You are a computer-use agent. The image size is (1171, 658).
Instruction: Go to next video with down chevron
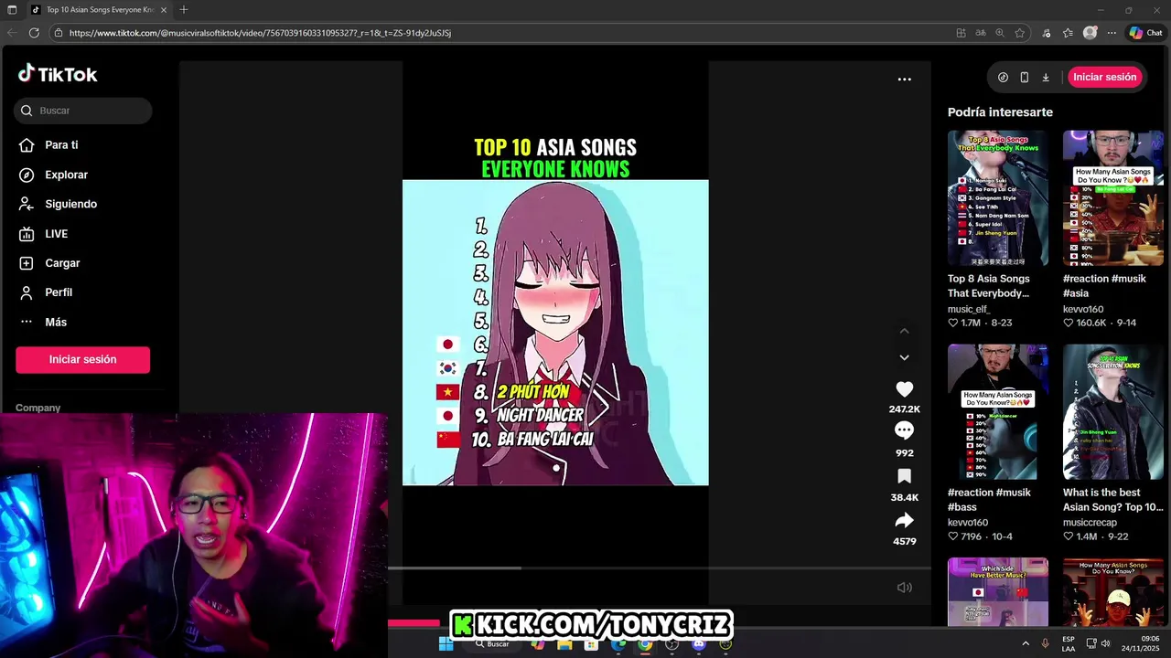point(904,357)
